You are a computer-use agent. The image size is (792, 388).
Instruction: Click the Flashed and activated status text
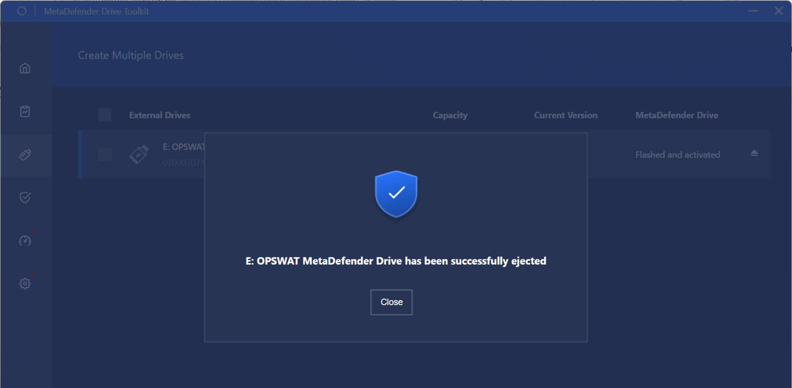677,154
